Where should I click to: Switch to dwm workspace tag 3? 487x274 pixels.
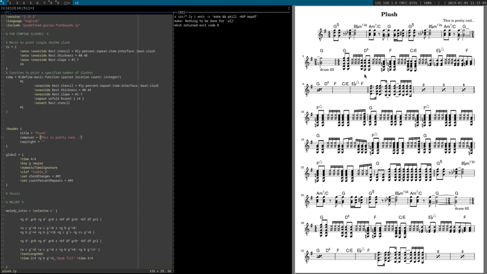tap(17, 3)
